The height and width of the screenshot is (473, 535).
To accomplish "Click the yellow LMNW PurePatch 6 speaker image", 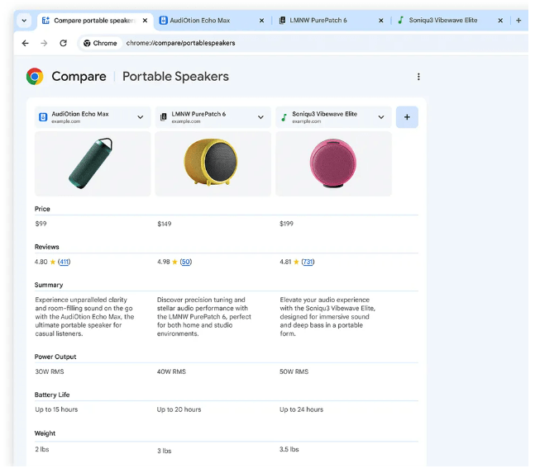I will pyautogui.click(x=211, y=163).
